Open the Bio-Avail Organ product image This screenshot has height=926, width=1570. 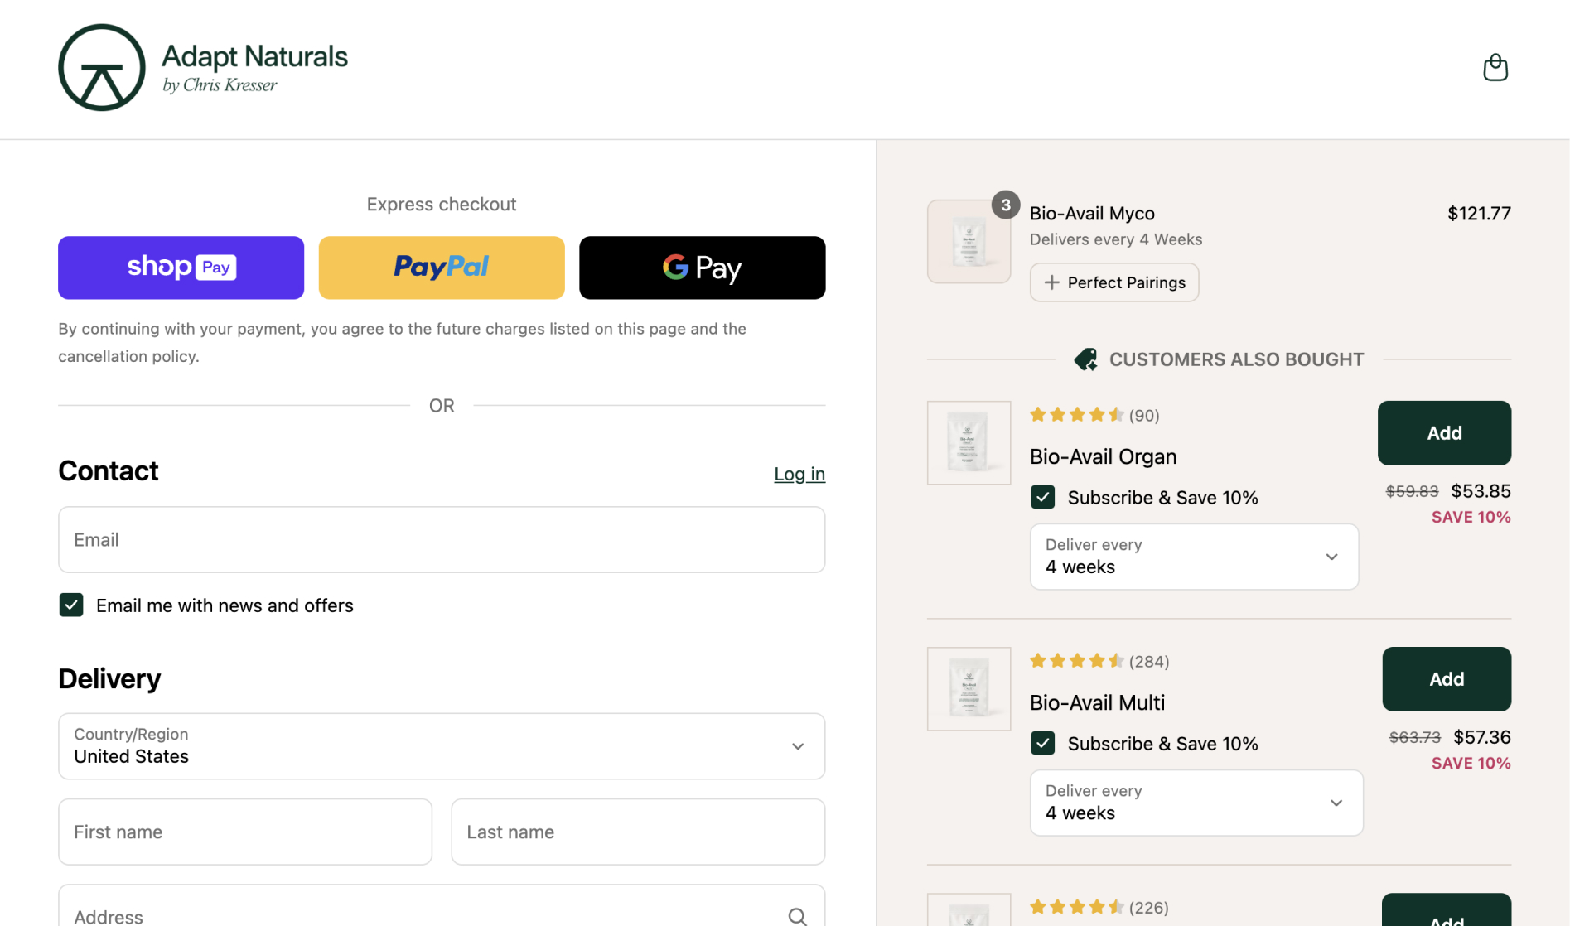click(x=969, y=443)
